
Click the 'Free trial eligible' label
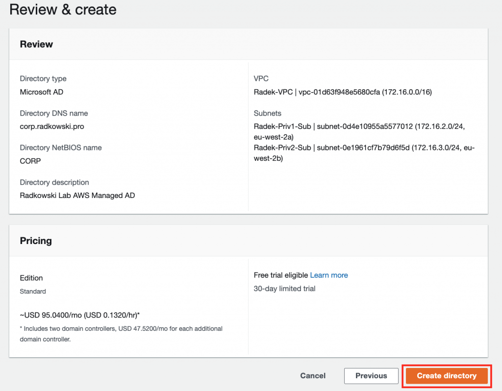click(x=281, y=275)
